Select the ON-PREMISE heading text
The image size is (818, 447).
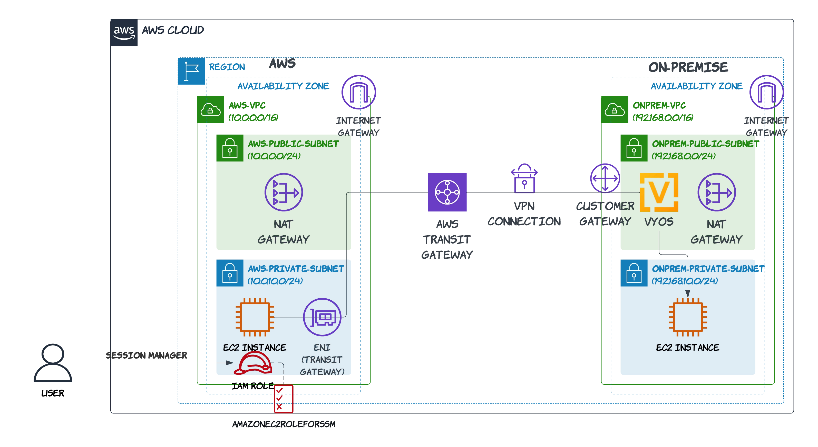[688, 67]
